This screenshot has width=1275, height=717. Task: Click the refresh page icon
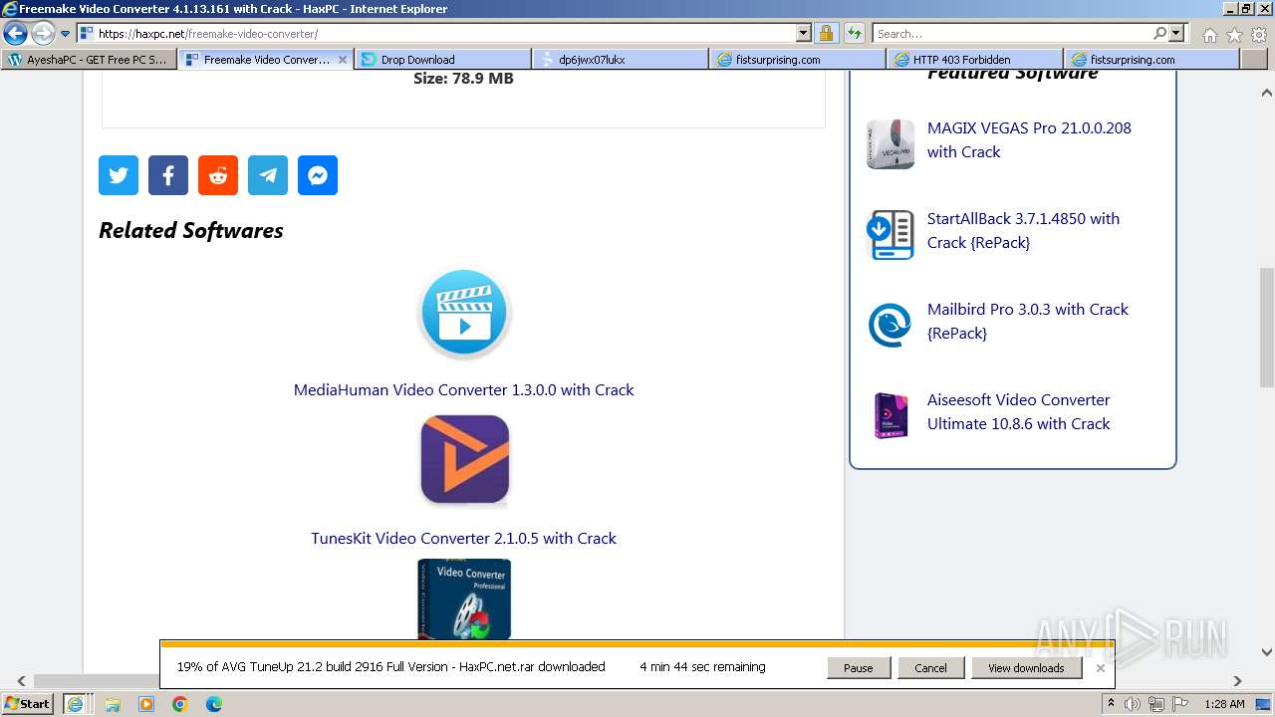pos(854,34)
